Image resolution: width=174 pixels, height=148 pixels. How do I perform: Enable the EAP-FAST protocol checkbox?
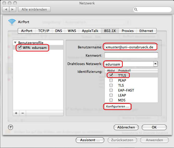point(111,90)
